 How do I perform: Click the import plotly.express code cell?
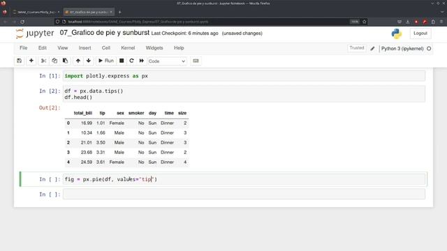coord(244,76)
